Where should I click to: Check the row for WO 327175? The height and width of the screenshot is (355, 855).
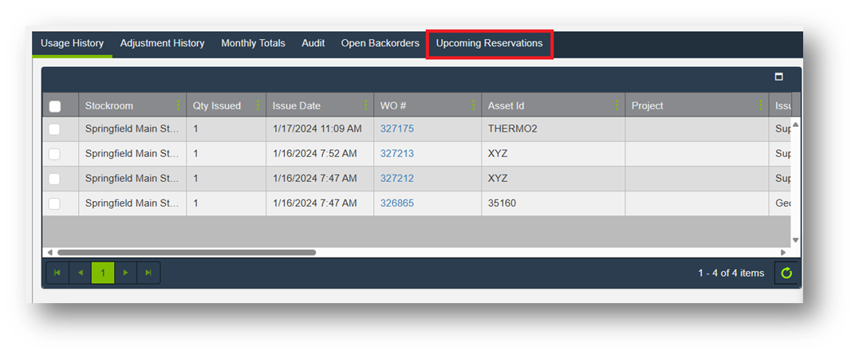point(55,129)
